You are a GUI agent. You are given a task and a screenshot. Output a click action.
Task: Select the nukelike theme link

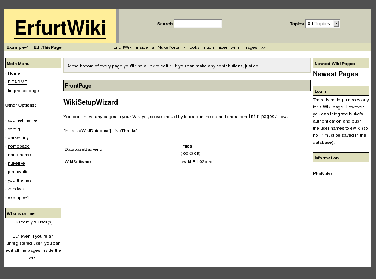[16, 163]
